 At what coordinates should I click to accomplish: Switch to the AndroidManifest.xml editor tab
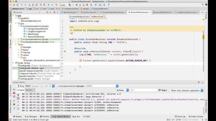pyautogui.click(x=163, y=12)
